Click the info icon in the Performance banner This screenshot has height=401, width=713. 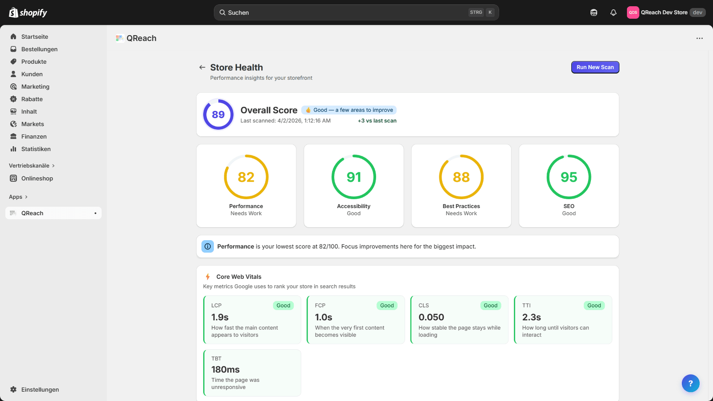click(x=208, y=246)
